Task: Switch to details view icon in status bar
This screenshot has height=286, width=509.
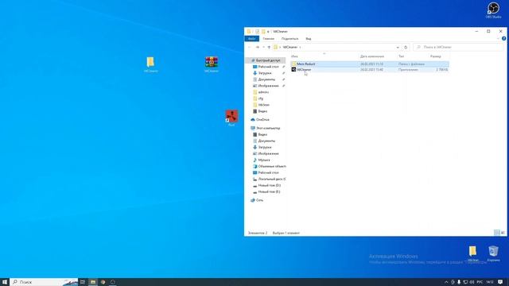Action: click(x=496, y=233)
